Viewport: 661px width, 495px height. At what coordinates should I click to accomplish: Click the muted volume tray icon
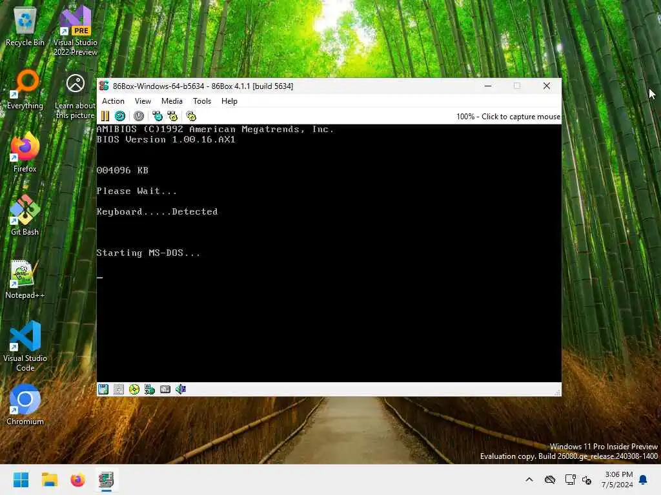pos(587,480)
